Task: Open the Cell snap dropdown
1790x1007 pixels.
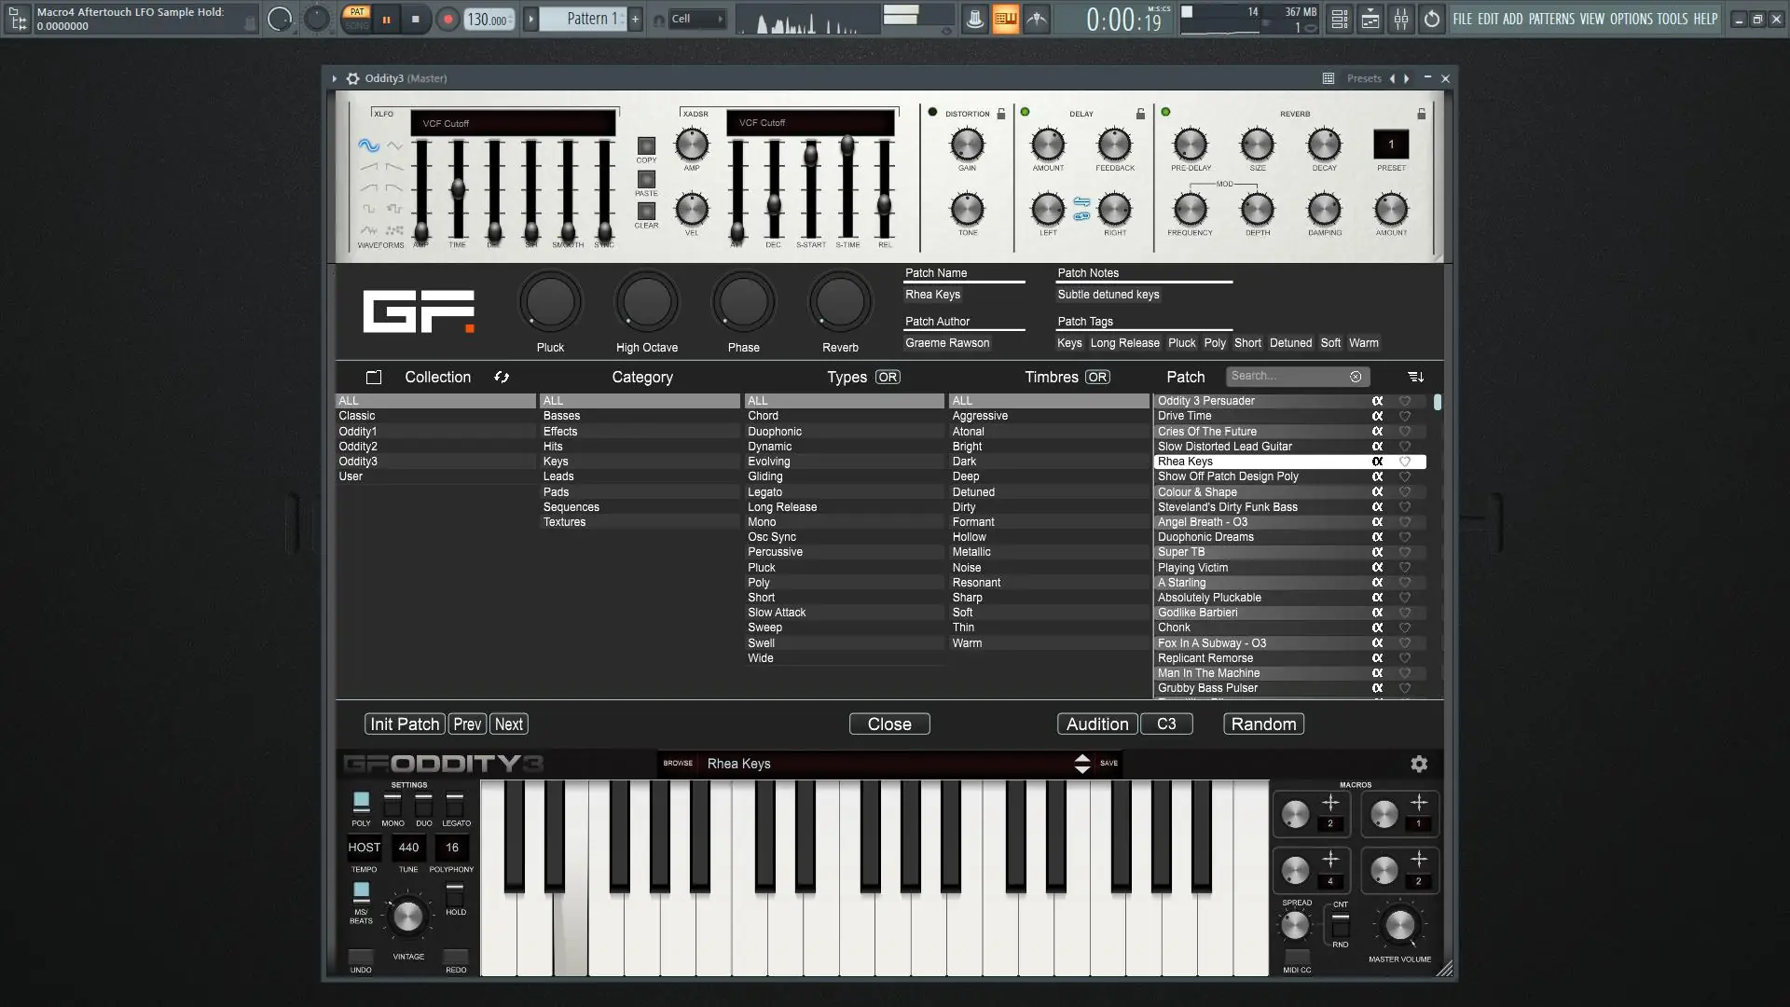Action: coord(697,19)
